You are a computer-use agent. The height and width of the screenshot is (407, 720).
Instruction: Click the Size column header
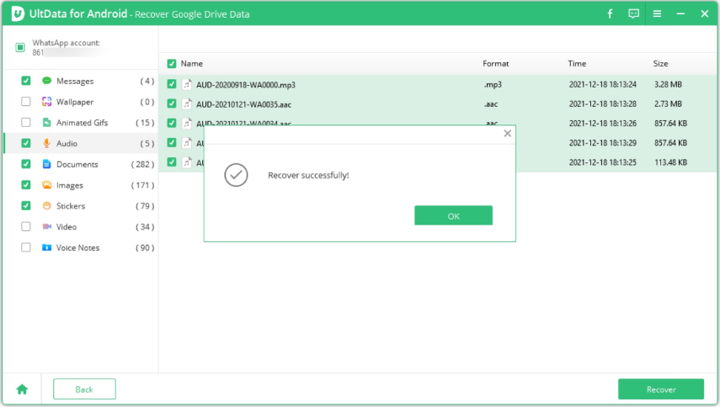(660, 64)
